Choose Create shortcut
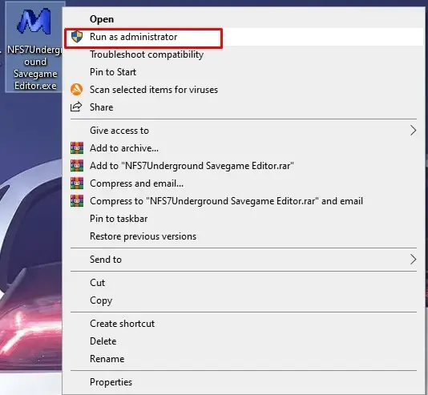The height and width of the screenshot is (395, 428). tap(243, 324)
